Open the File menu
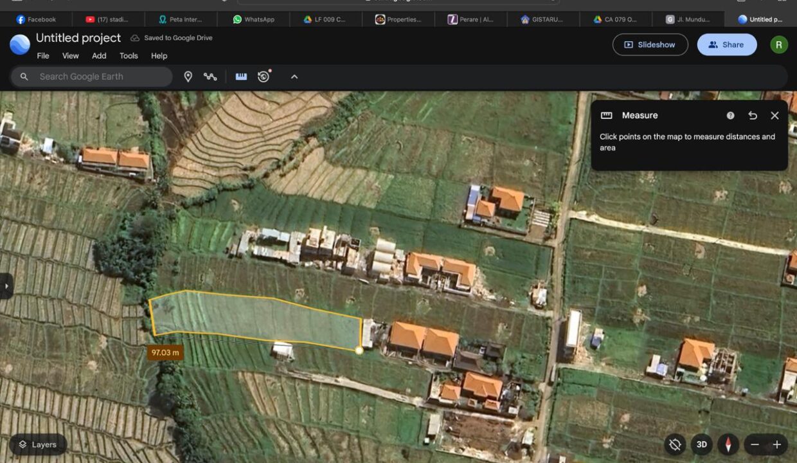 click(x=43, y=56)
